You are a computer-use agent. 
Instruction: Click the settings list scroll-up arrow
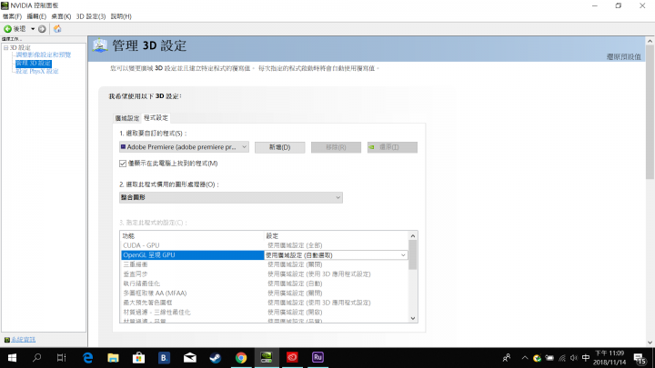coord(413,236)
